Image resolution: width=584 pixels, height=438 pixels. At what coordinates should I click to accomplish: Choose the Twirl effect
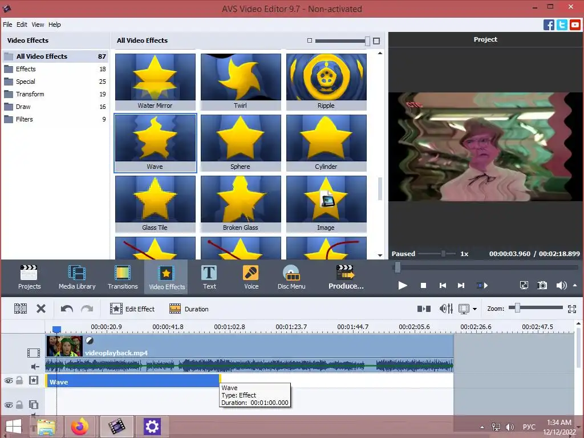[x=241, y=82]
